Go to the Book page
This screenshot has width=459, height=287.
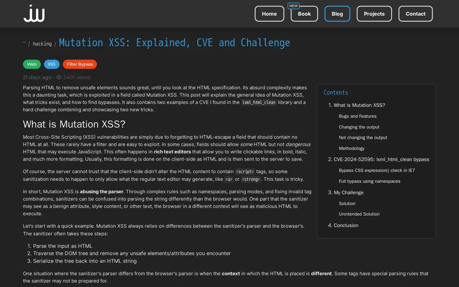[x=304, y=14]
